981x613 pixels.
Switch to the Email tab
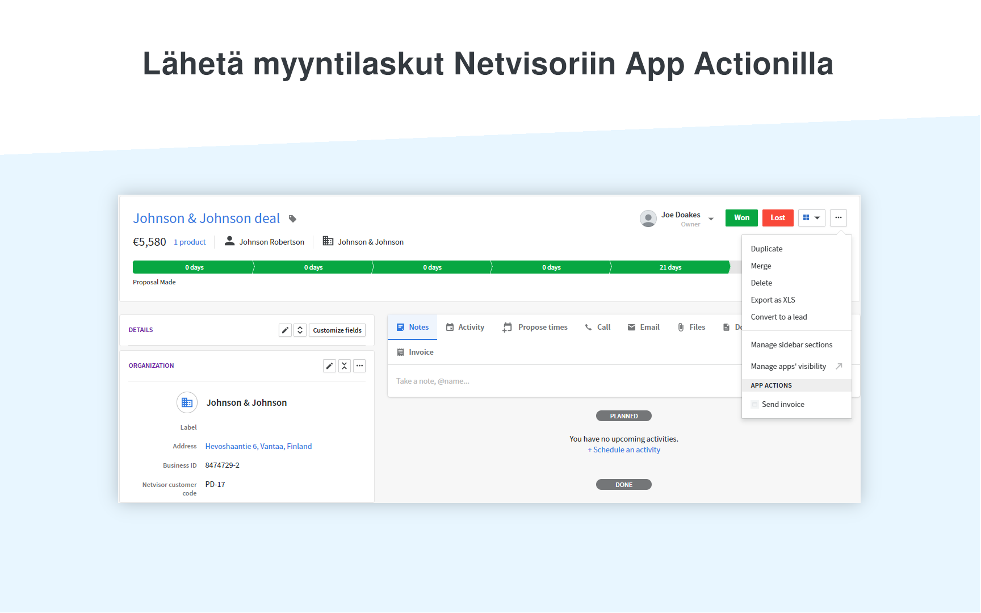pyautogui.click(x=644, y=328)
